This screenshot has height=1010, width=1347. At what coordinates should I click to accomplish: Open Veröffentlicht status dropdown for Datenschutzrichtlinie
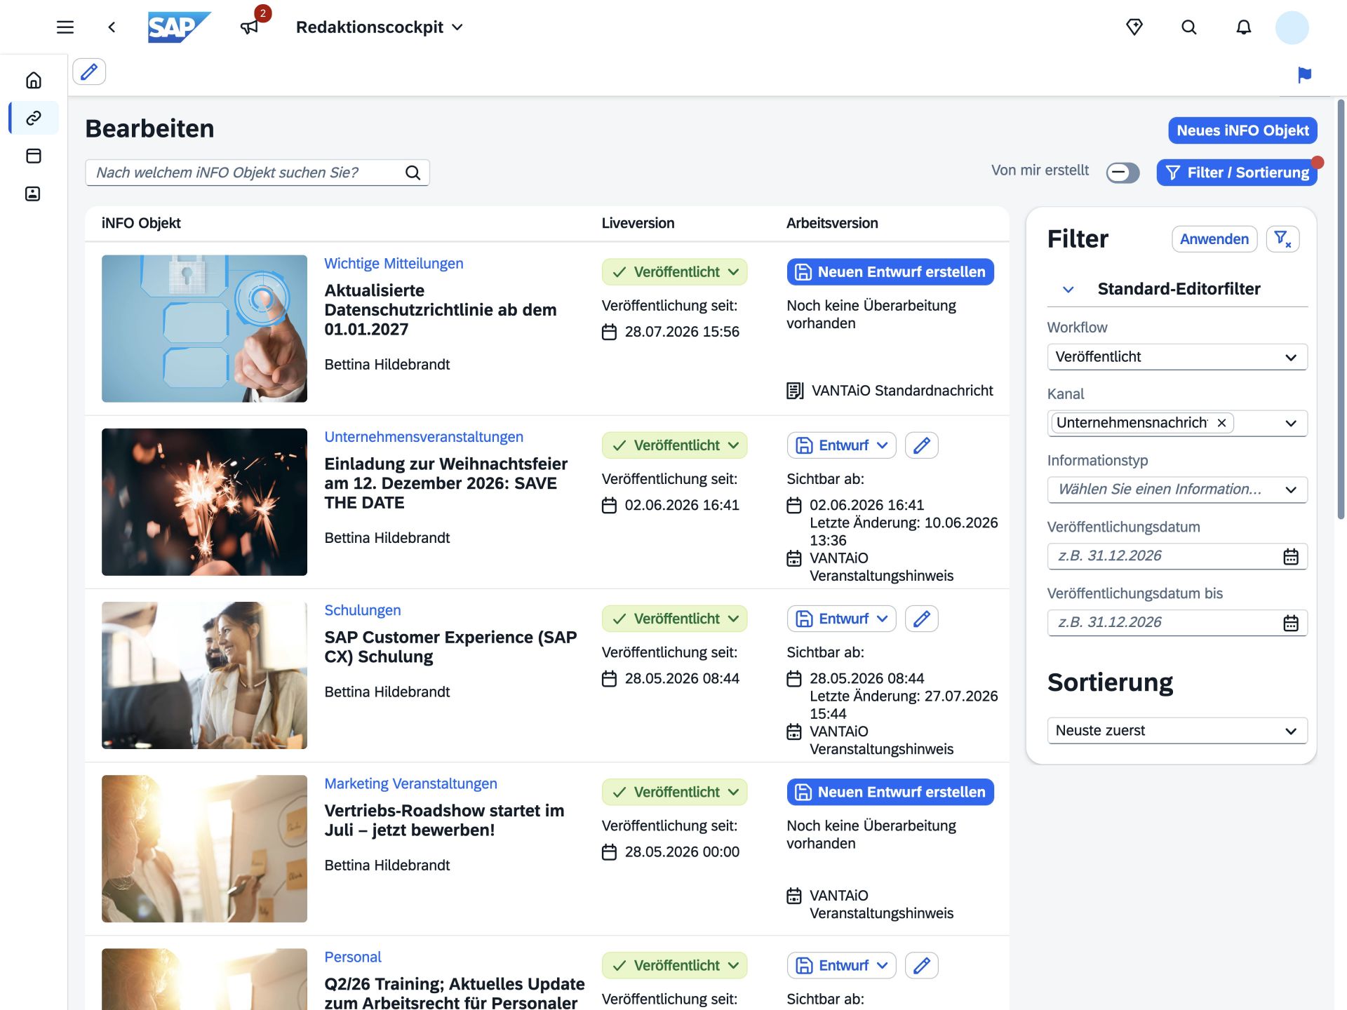pyautogui.click(x=674, y=272)
